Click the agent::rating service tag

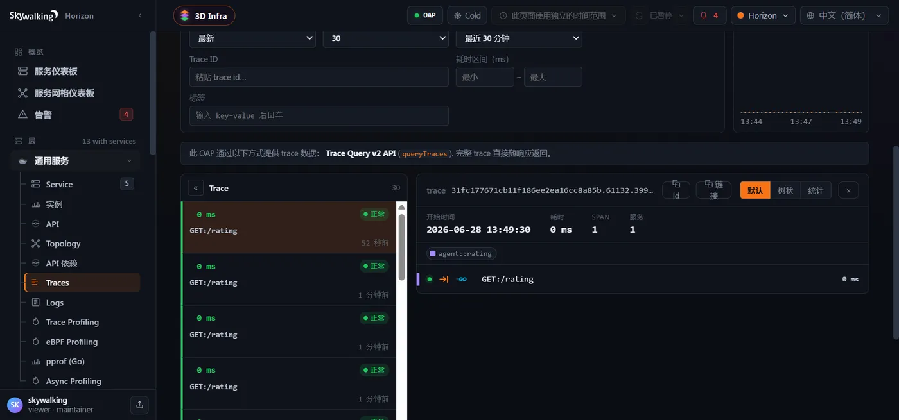[x=461, y=253]
